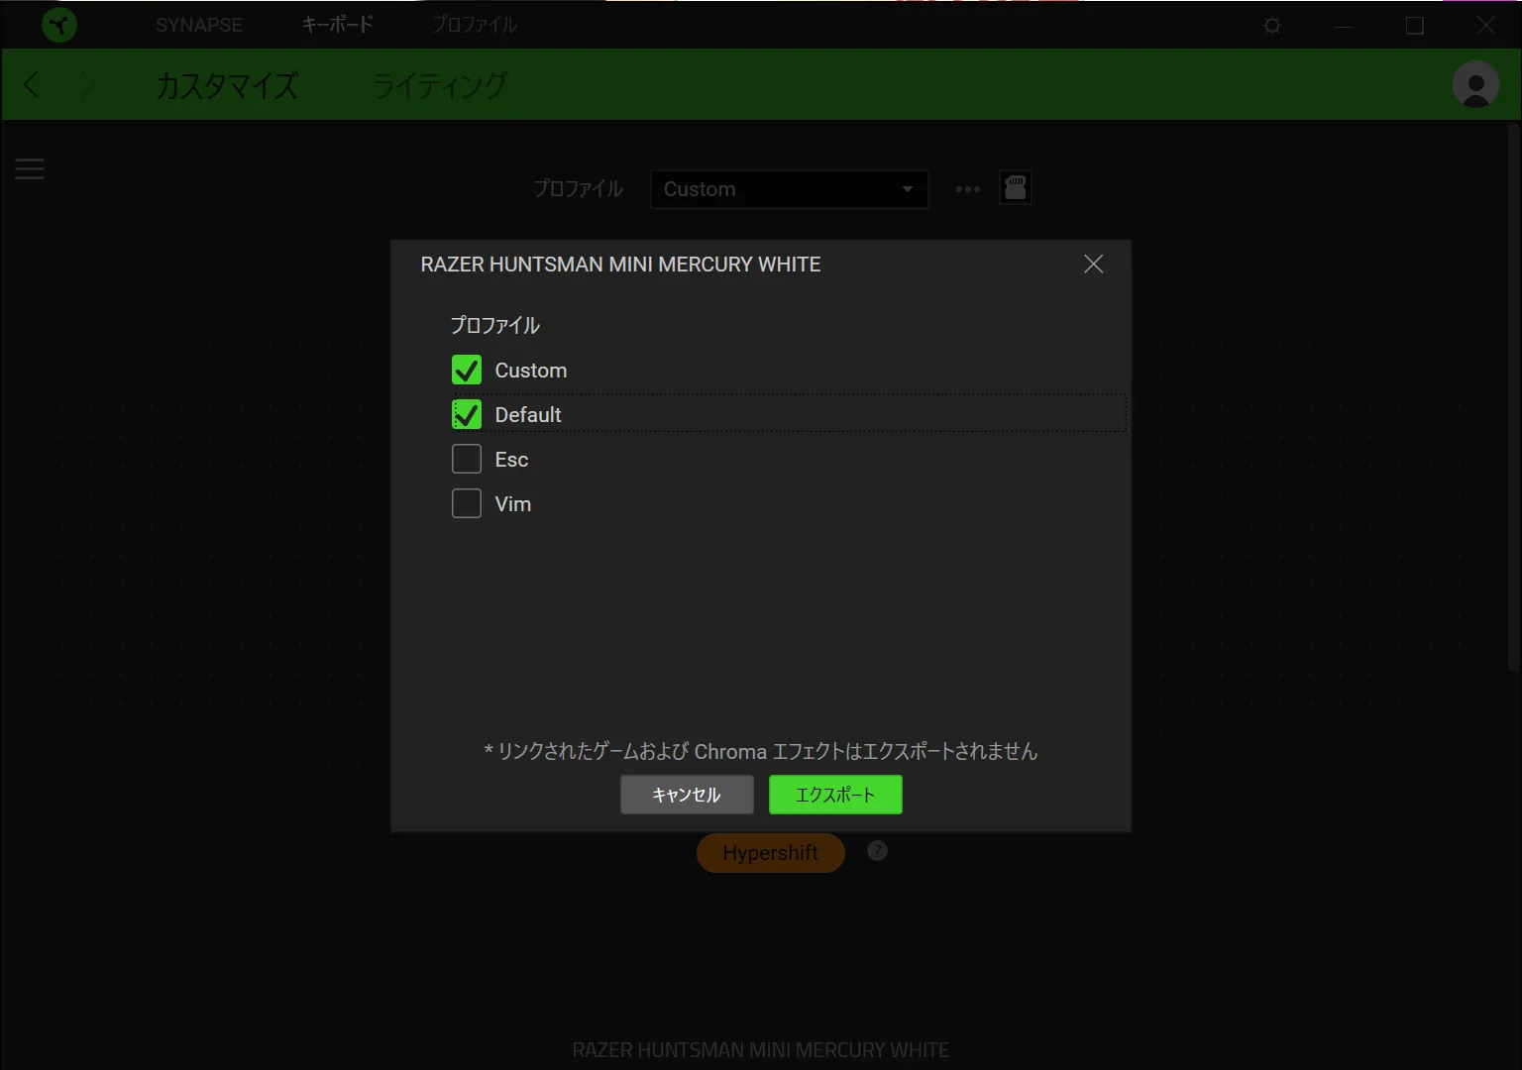
Task: Switch to the プロファイル top tab
Action: pos(474,25)
